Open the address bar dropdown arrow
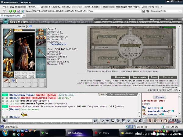The width and height of the screenshot is (183, 137). (x=140, y=11)
